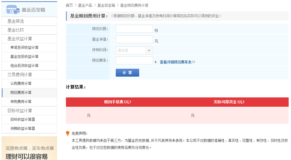Image resolution: width=291 pixels, height=160 pixels.
Task: Click the 基金百宝箱 treasure box icon
Action: 13,9
